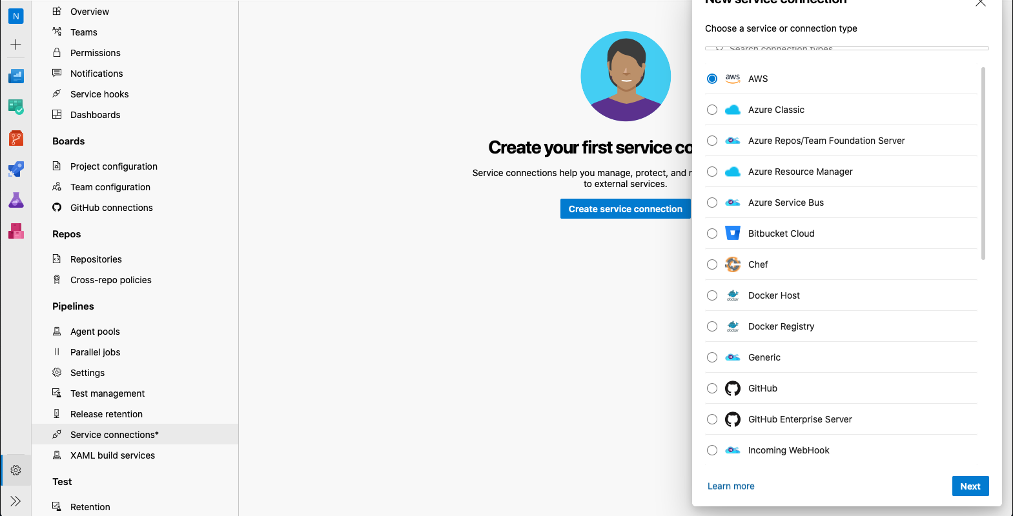Click the Create service connection button
Image resolution: width=1013 pixels, height=516 pixels.
click(626, 209)
